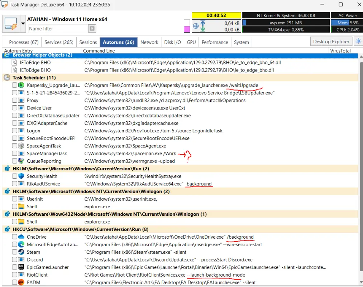Image resolution: width=363 pixels, height=287 pixels.
Task: Toggle the EpicGamesLauncher checkbox
Action: point(15,267)
